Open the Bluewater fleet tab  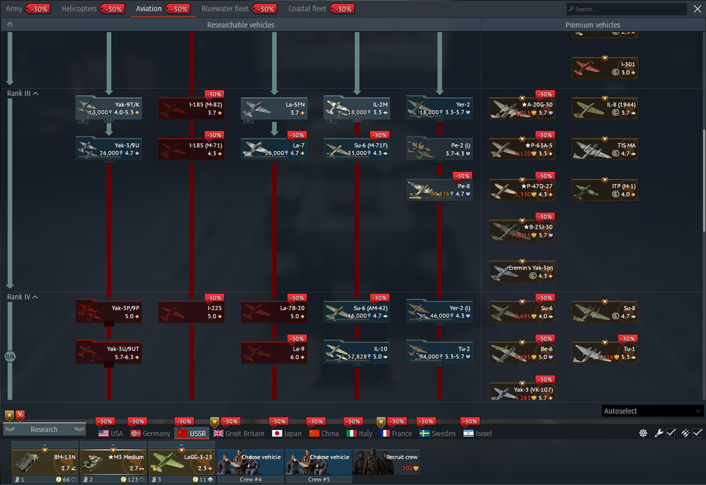click(x=225, y=8)
